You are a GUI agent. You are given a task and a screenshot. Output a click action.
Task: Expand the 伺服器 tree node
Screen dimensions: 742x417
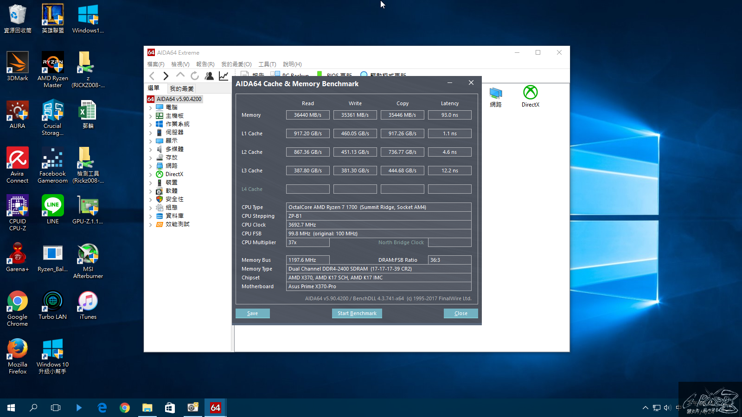(x=150, y=133)
